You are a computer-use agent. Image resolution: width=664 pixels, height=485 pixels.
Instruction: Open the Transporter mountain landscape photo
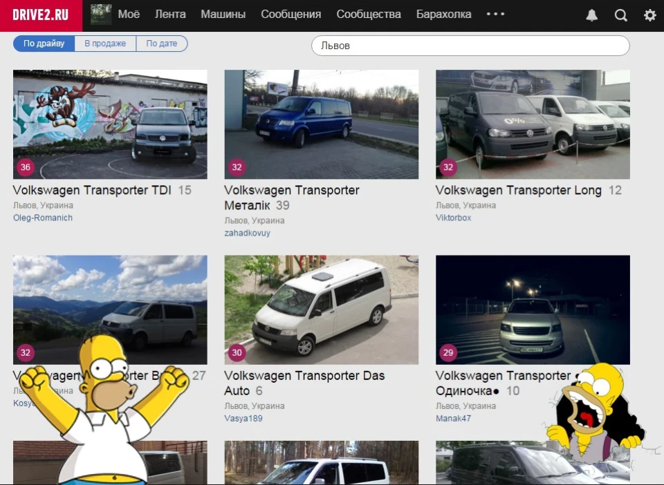[110, 310]
